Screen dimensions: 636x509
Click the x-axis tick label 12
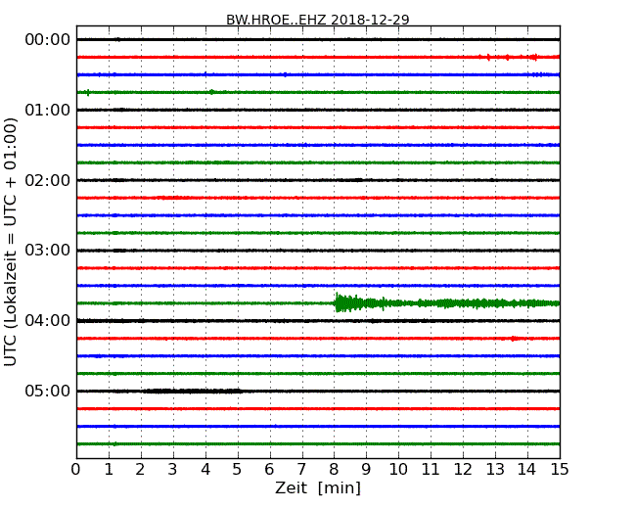(x=463, y=470)
